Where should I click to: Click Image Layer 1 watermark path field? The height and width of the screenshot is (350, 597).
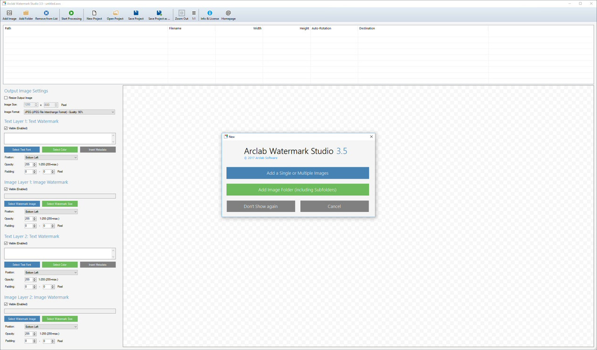[x=60, y=196]
